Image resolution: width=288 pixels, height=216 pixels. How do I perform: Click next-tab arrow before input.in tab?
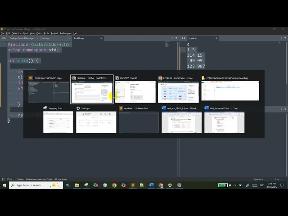click(x=185, y=38)
